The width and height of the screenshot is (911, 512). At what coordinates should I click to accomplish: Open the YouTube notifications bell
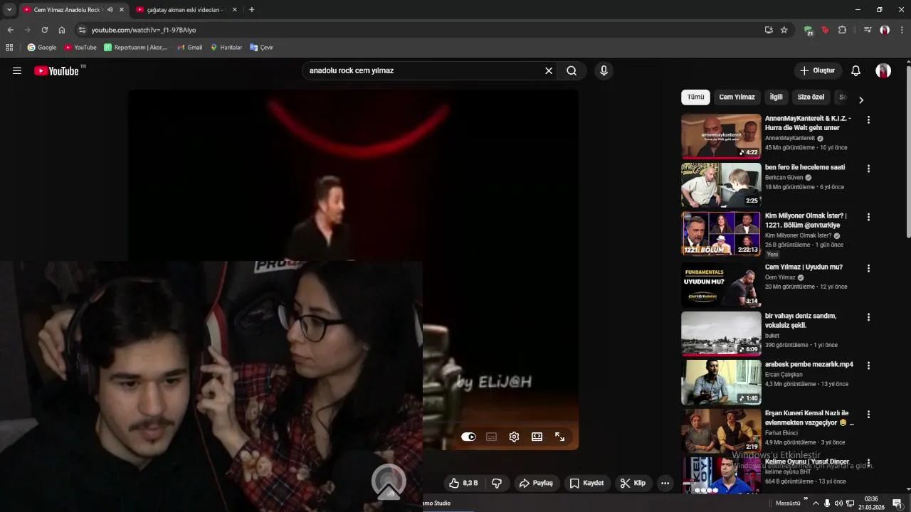coord(856,70)
